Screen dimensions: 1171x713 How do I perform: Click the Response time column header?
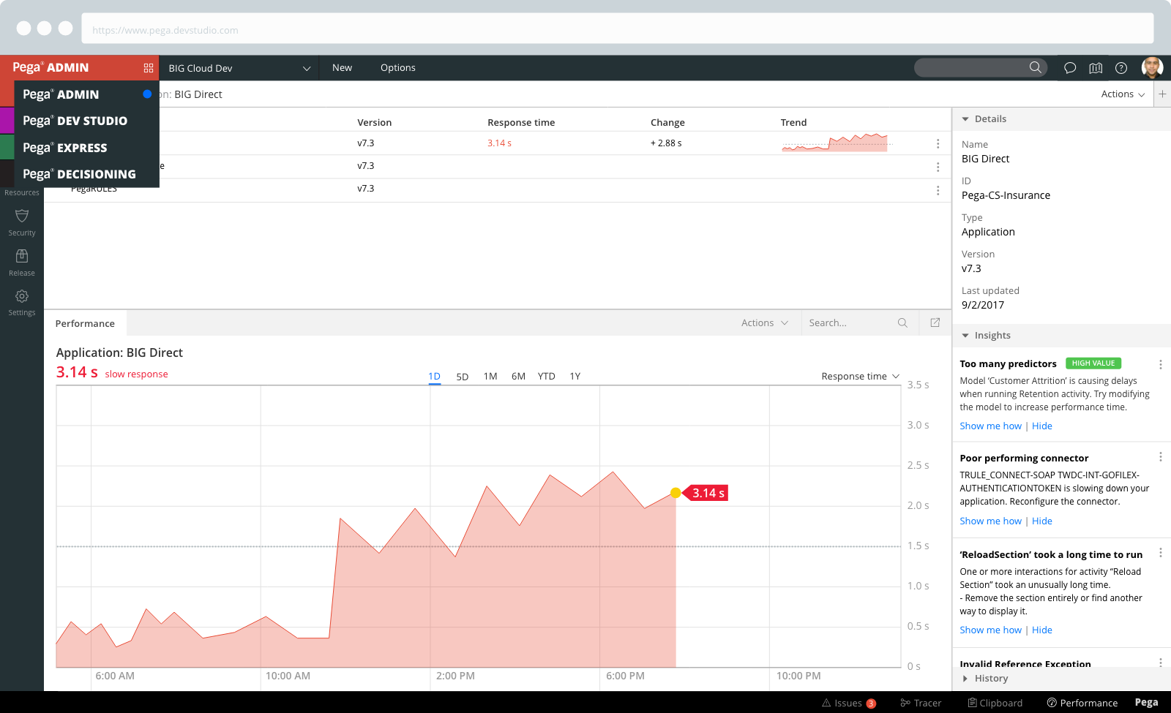point(521,122)
